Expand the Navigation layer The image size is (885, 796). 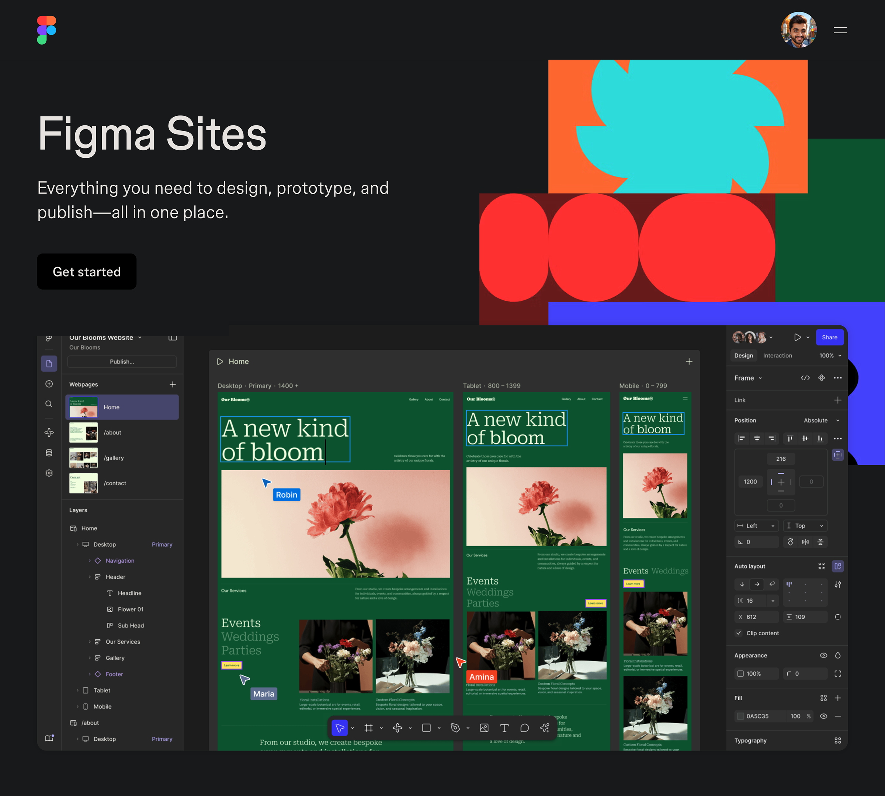[x=90, y=561]
